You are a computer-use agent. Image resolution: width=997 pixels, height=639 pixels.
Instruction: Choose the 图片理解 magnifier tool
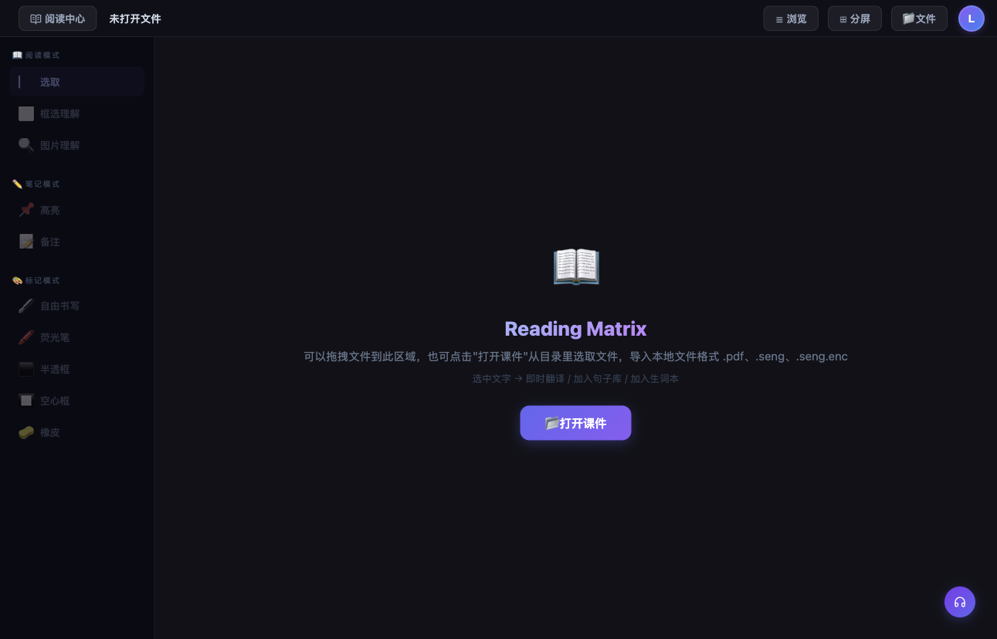click(x=76, y=145)
